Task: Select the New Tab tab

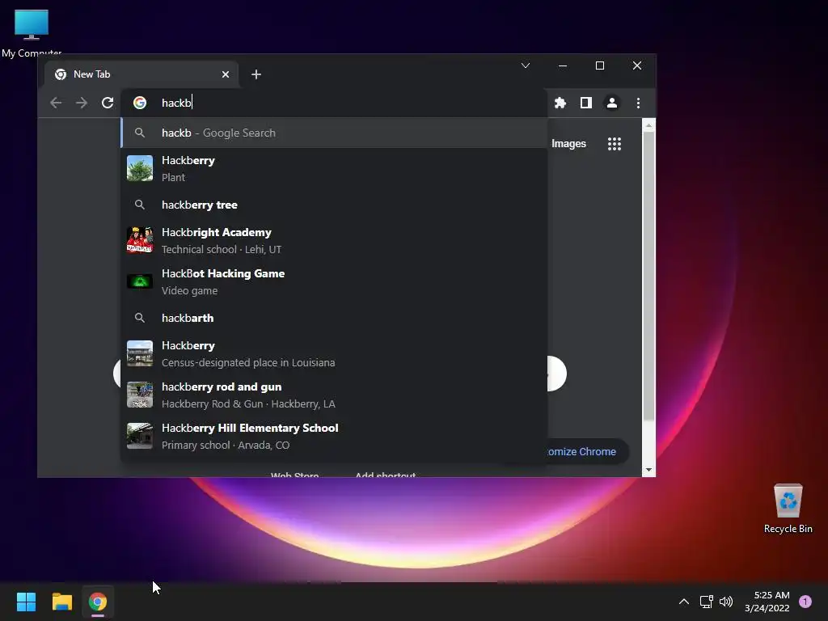Action: tap(142, 74)
